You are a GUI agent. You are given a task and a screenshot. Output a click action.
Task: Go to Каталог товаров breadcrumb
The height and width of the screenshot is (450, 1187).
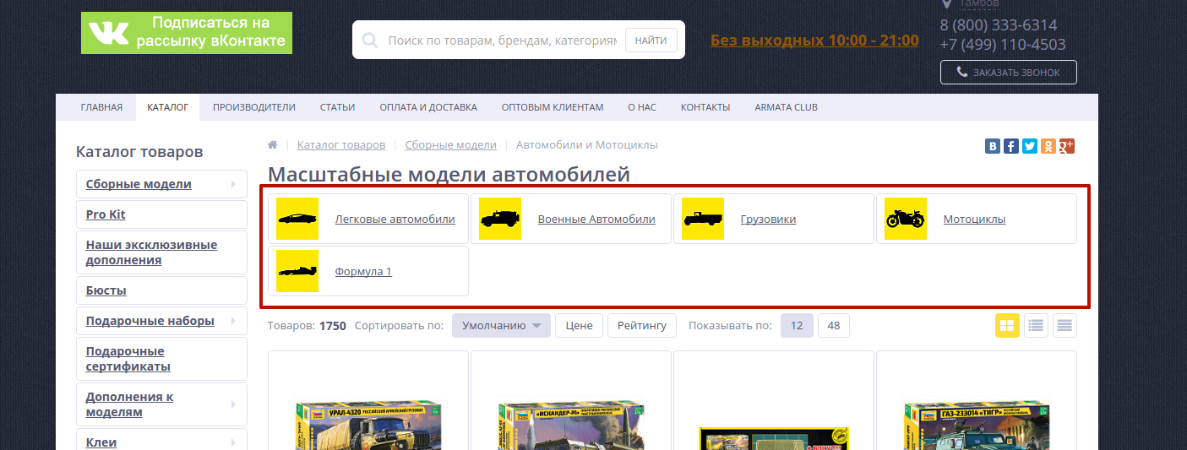pyautogui.click(x=341, y=145)
